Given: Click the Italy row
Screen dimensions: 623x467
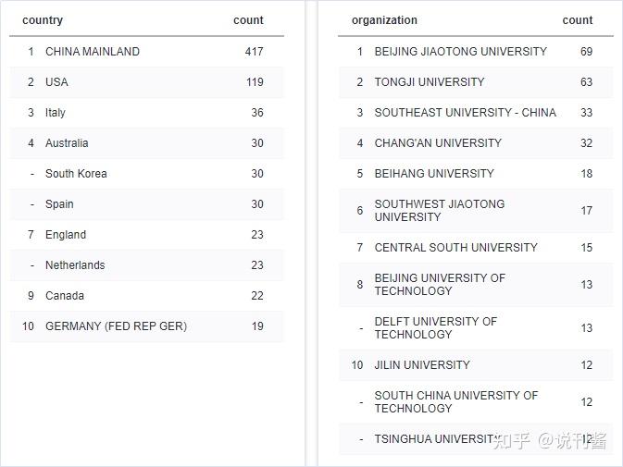Looking at the screenshot, I should coord(56,113).
